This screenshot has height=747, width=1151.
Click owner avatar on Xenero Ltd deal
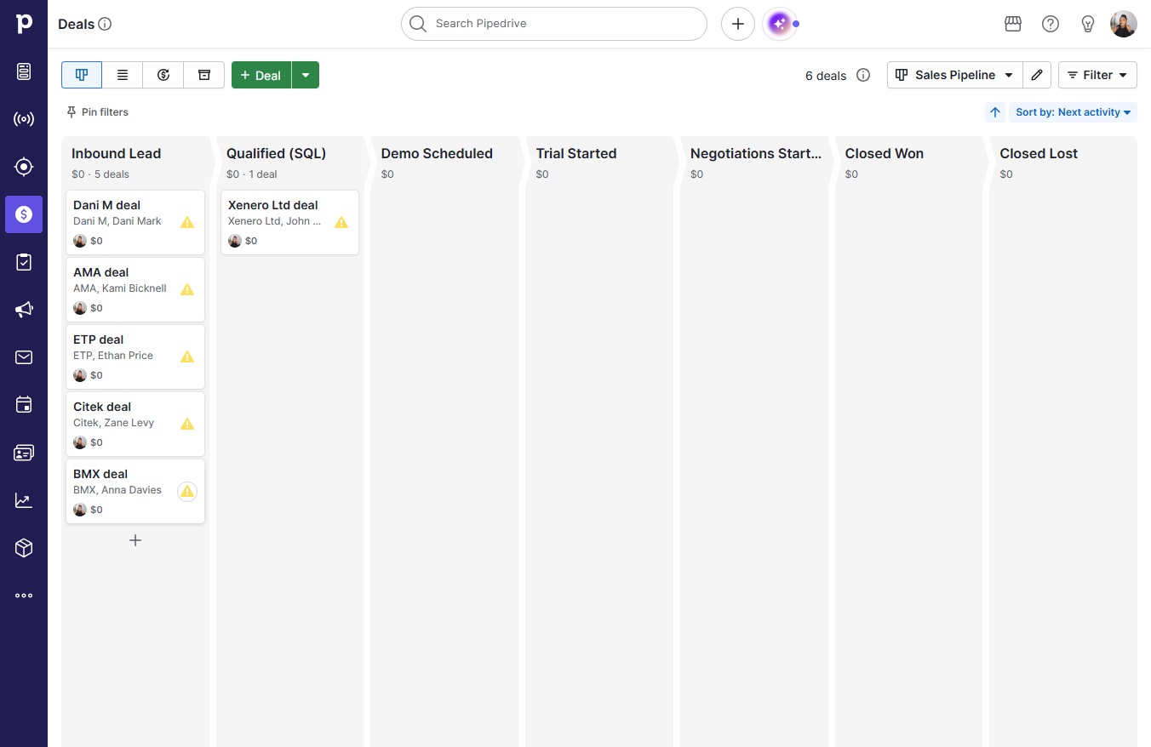click(235, 241)
